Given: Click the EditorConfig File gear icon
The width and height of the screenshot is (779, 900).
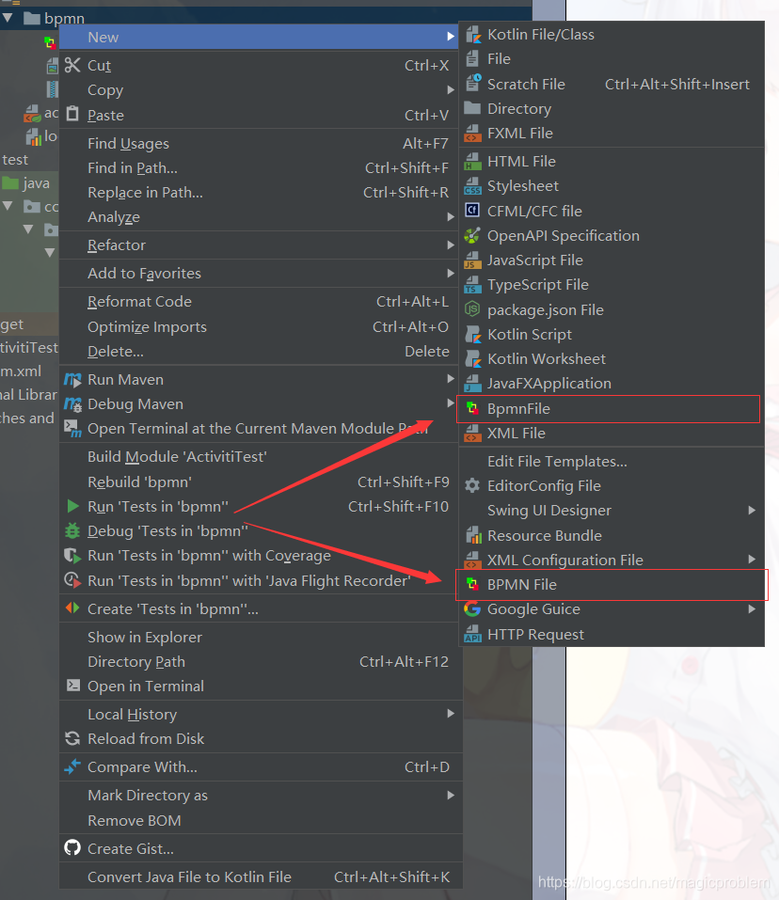Looking at the screenshot, I should (x=472, y=485).
